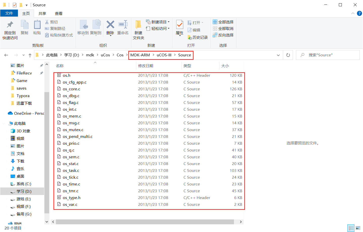Viewport: 363px width, 232px height.
Task: Open the 复制到 copy-to menu
Action: (96, 28)
